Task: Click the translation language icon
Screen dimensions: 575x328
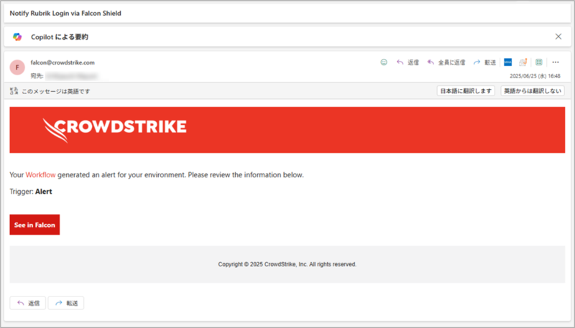Action: pyautogui.click(x=14, y=91)
